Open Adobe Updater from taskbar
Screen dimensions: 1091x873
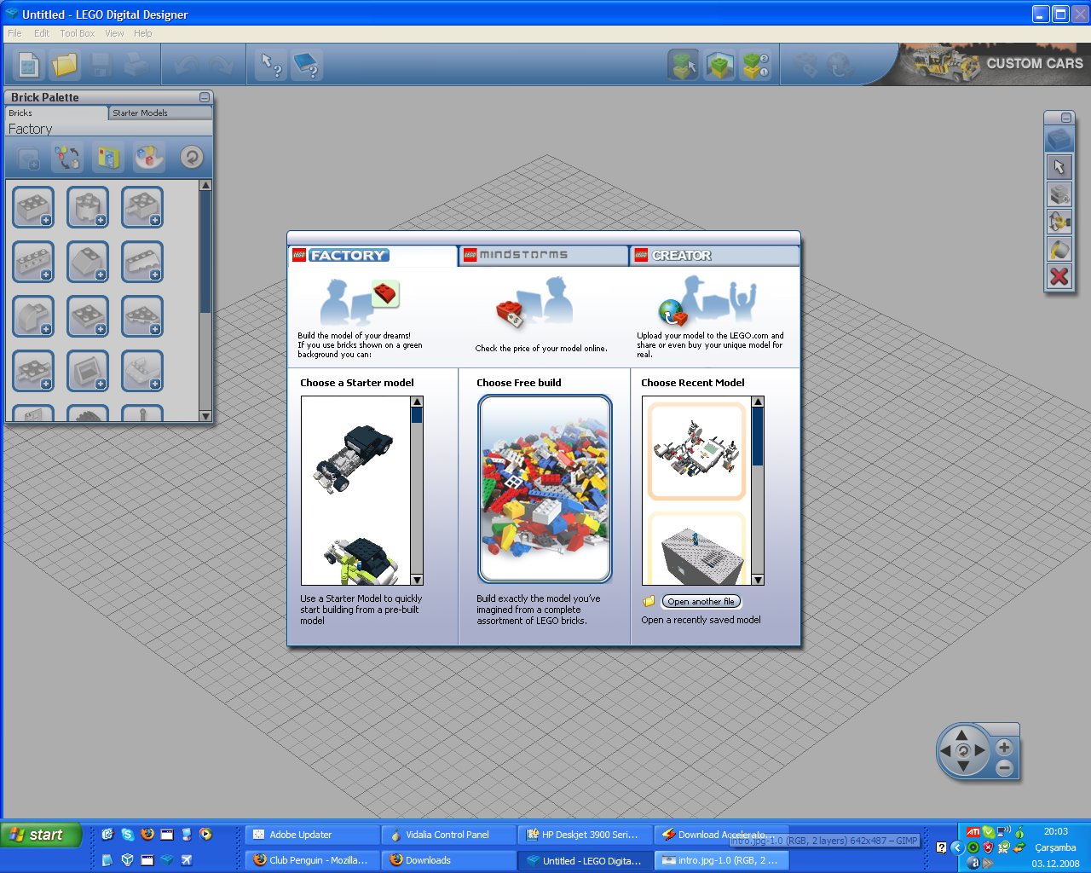click(313, 835)
